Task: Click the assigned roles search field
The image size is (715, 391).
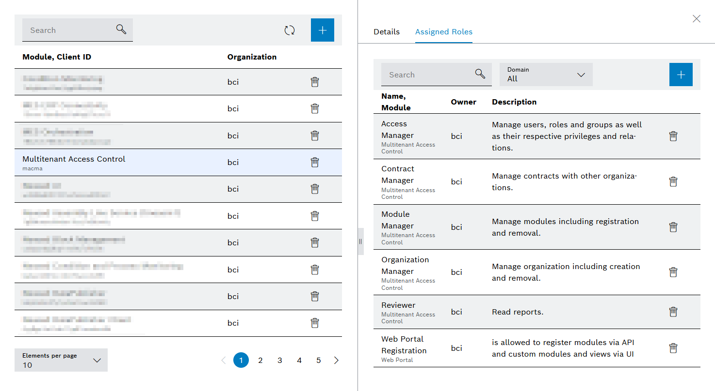Action: 427,75
